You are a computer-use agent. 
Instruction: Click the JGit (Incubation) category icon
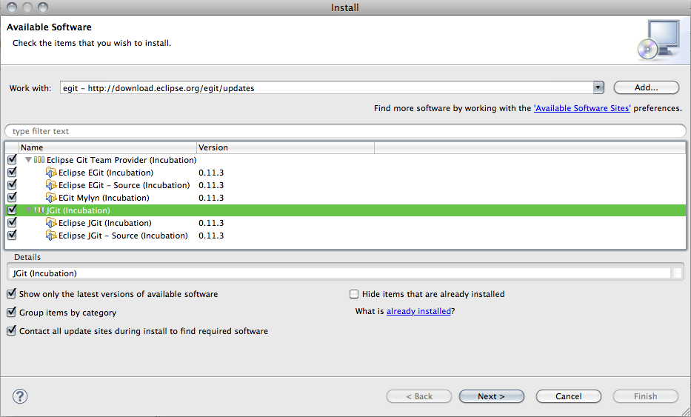pyautogui.click(x=39, y=210)
